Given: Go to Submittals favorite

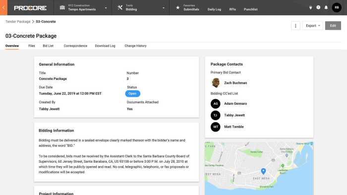Looking at the screenshot, I should [191, 9].
